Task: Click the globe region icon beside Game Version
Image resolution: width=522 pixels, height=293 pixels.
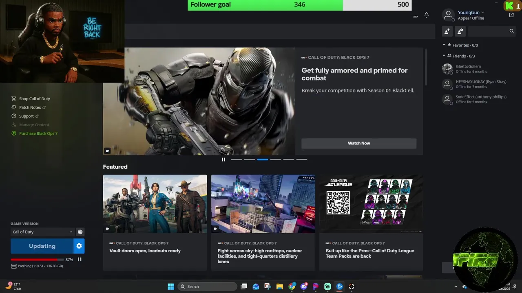Action: (x=80, y=232)
